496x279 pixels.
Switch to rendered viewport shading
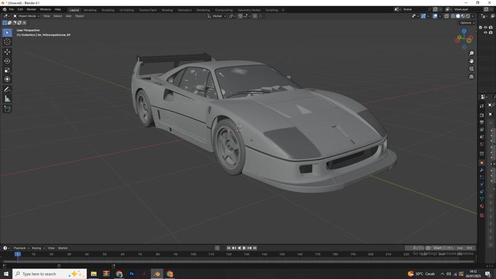[x=468, y=16]
